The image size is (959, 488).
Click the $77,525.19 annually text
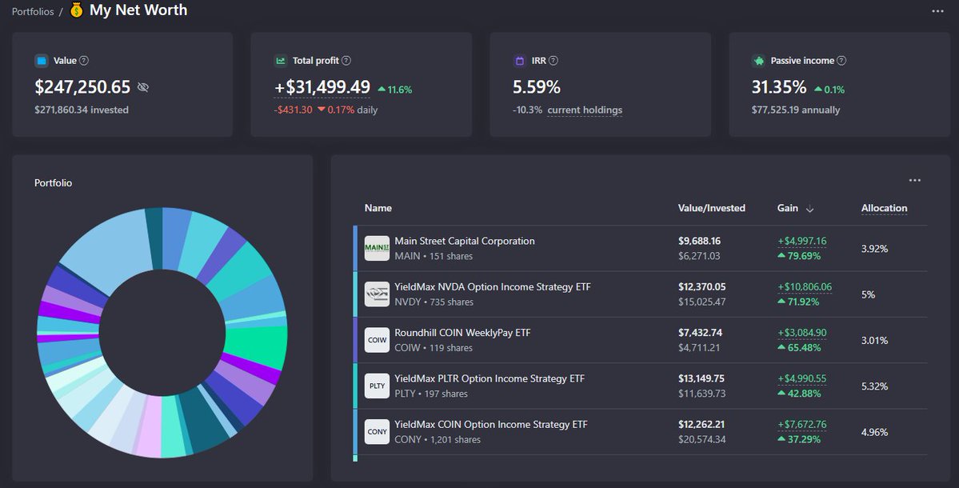tap(796, 110)
